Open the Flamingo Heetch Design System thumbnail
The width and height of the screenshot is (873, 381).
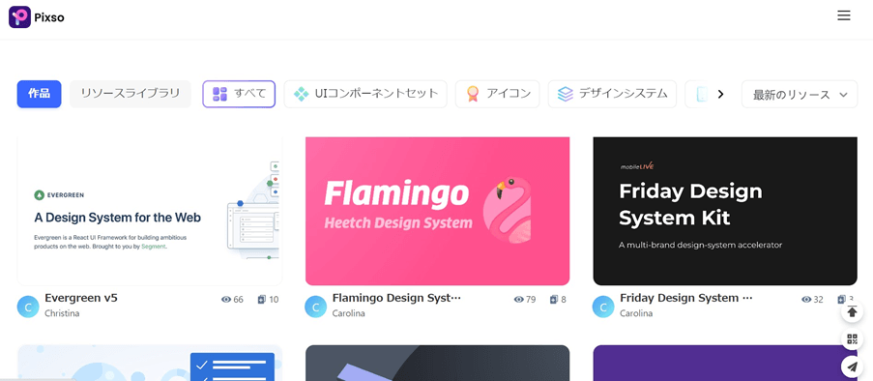(x=437, y=211)
